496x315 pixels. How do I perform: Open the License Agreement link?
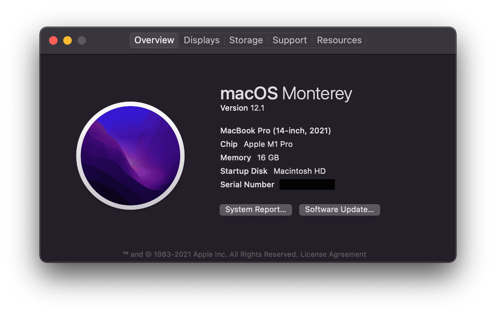pos(333,254)
